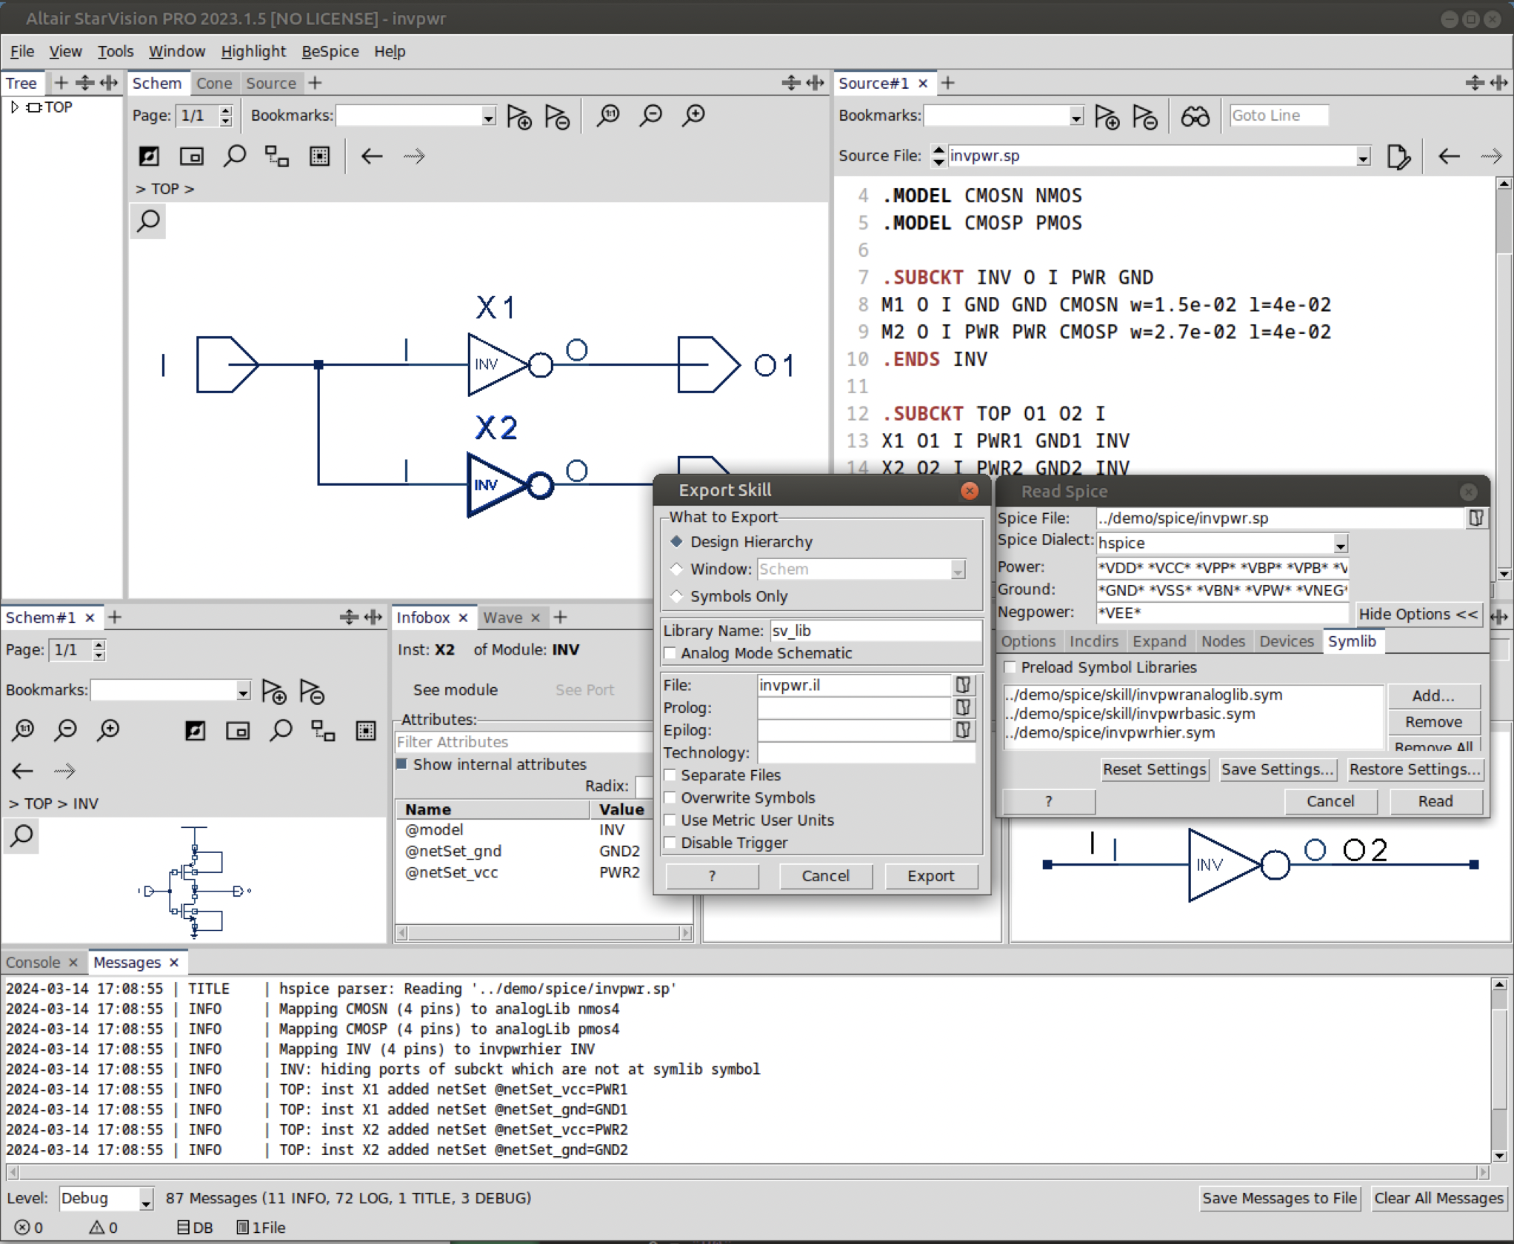This screenshot has width=1514, height=1244.
Task: Click zoom out magnifier in Schem toolbar
Action: pyautogui.click(x=650, y=115)
